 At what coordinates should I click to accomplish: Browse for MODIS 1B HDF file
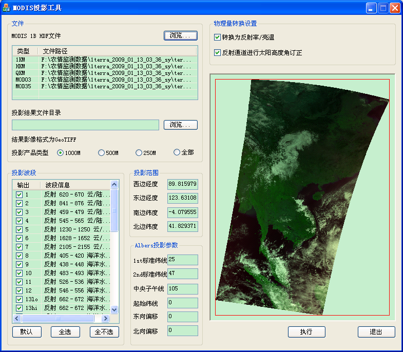181,35
